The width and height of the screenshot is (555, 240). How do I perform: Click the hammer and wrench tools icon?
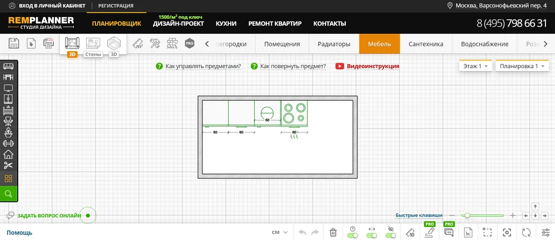point(155,43)
